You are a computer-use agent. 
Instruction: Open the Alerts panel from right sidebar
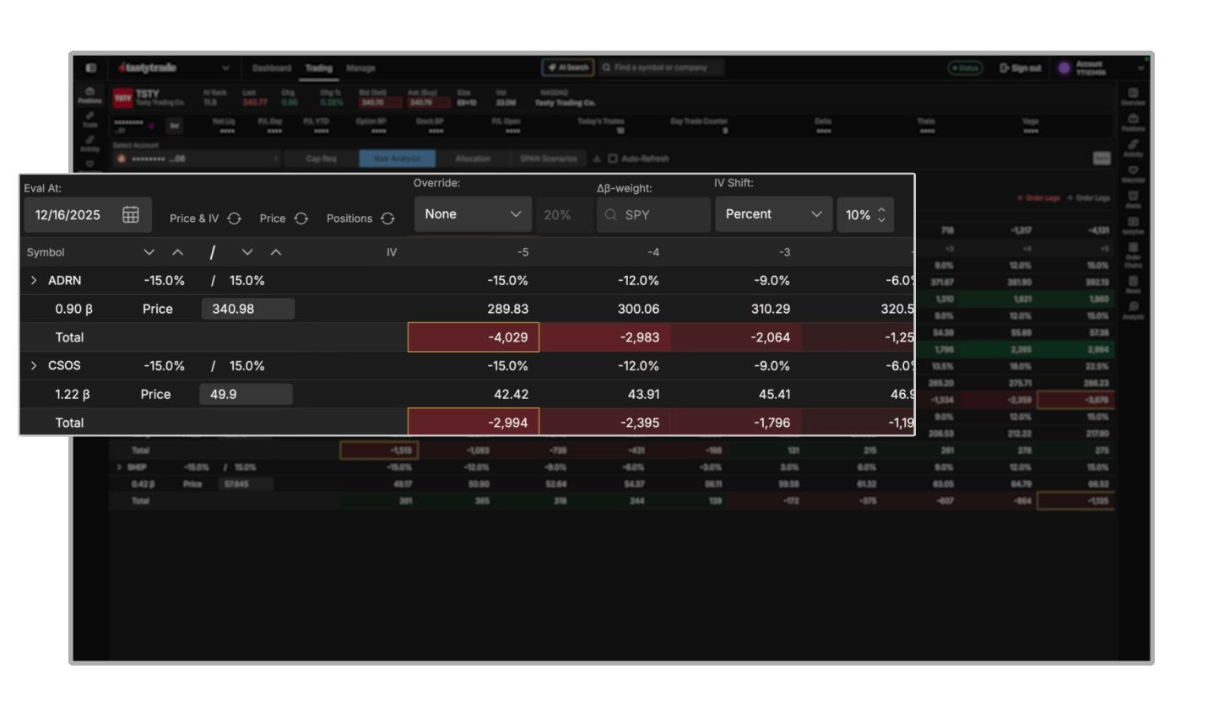[1134, 196]
